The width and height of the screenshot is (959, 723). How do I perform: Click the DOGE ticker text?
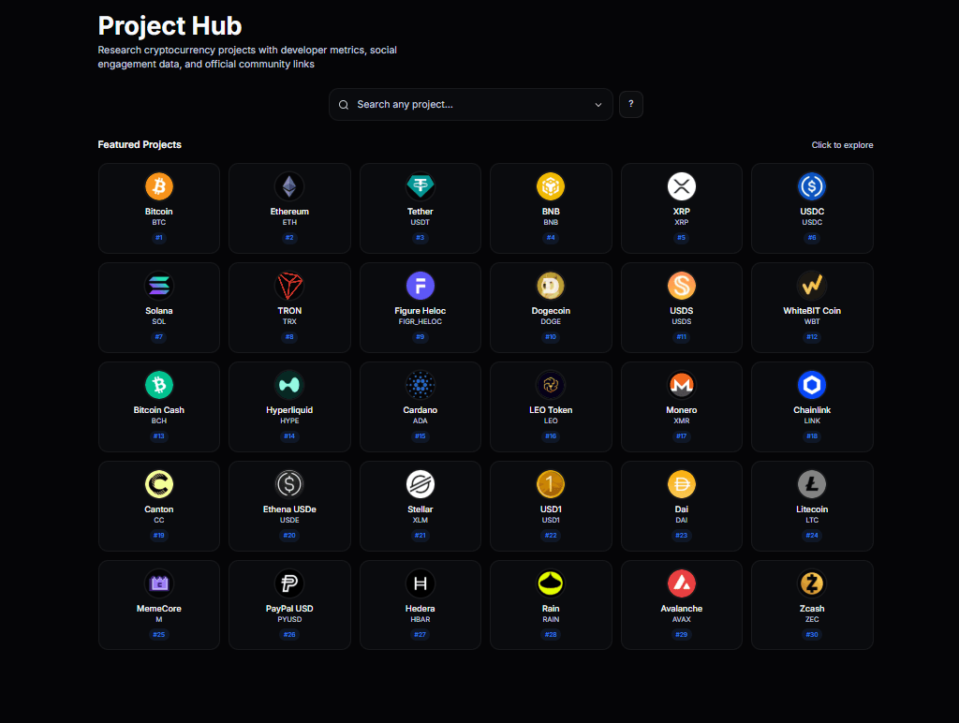[x=551, y=321]
